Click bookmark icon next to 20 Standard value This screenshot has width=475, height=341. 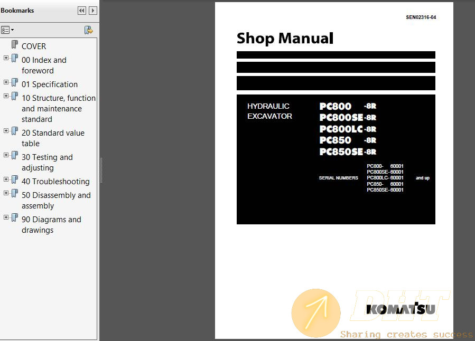[15, 131]
